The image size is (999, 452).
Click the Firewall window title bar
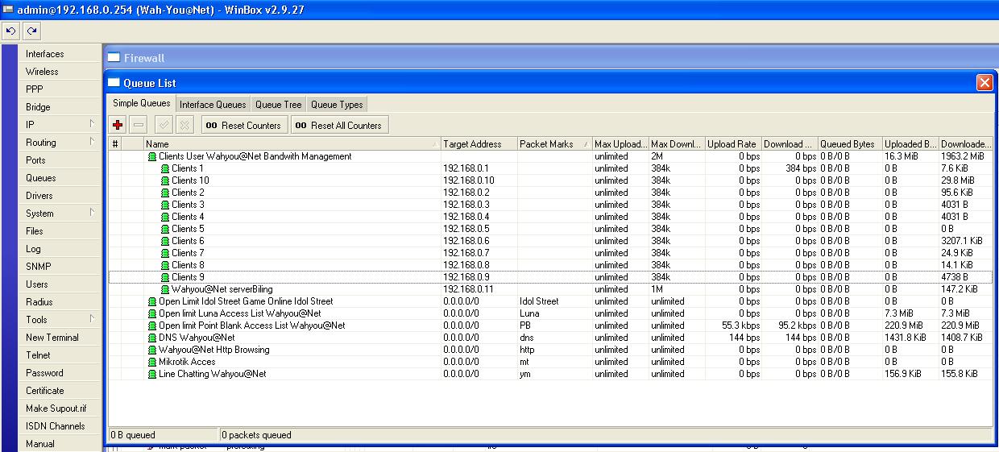(551, 58)
